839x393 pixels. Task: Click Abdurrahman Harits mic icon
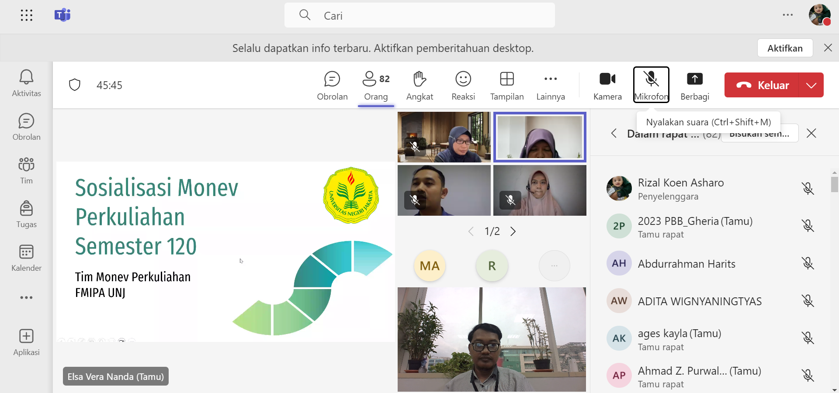tap(808, 263)
